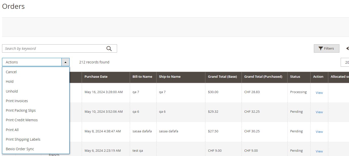Choose Print Shipping Labels option
Viewport: 349px width, 156px height.
click(x=23, y=139)
